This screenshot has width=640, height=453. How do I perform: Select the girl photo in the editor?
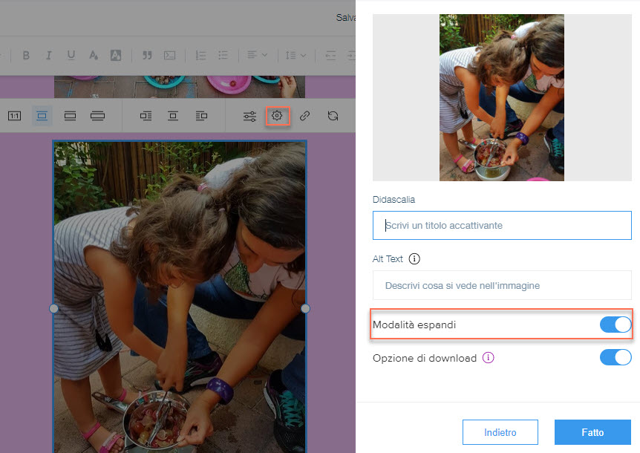point(180,297)
